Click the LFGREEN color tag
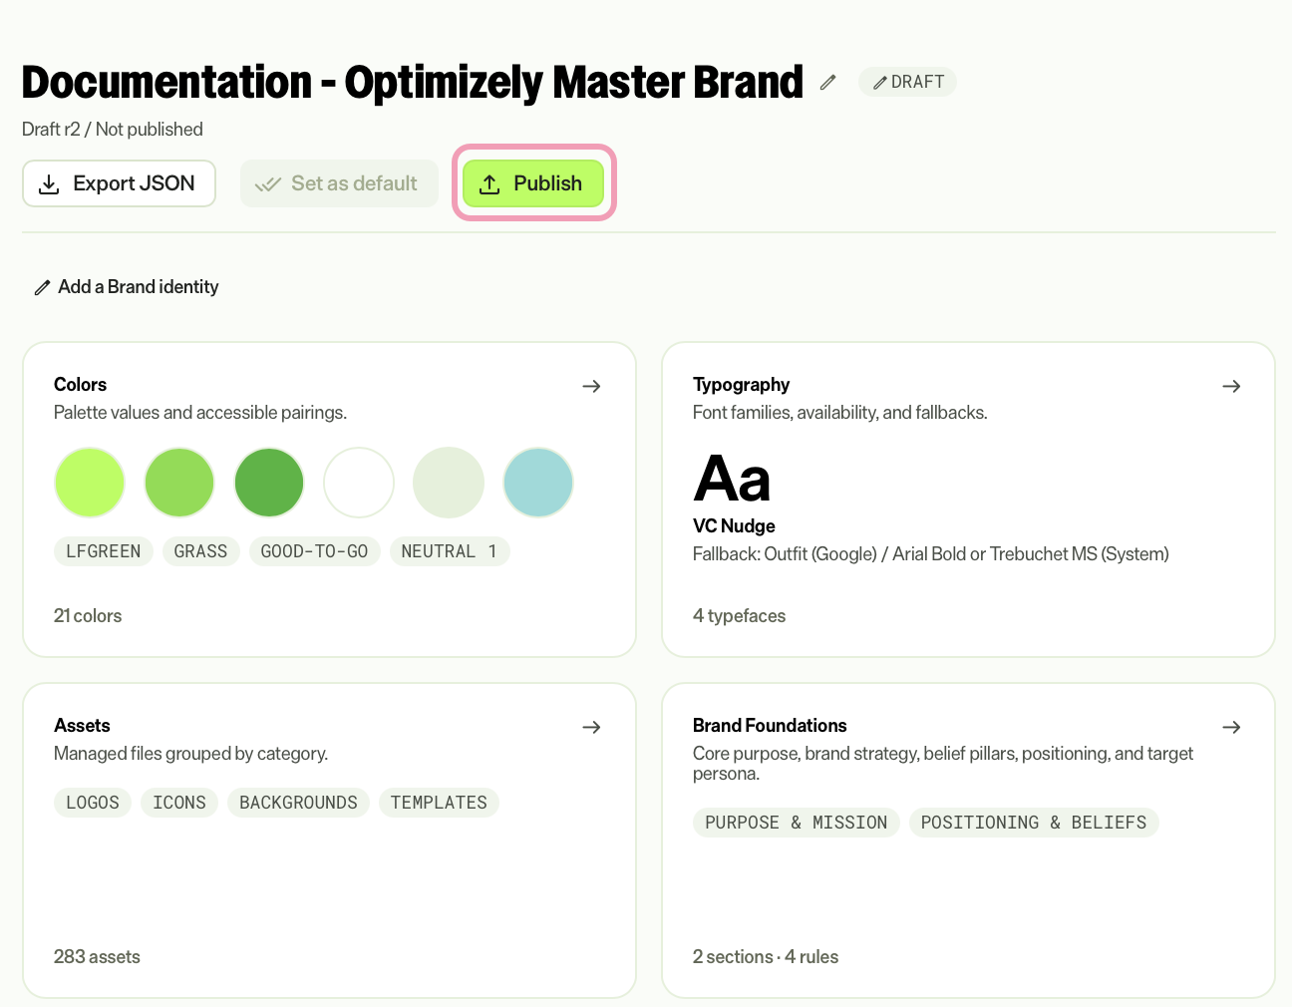Image resolution: width=1292 pixels, height=1007 pixels. coord(104,551)
